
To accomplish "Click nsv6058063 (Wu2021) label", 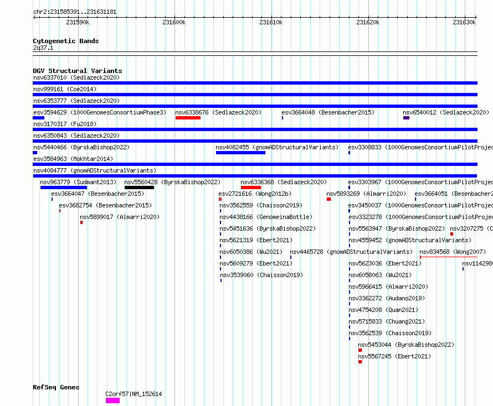I will tap(380, 275).
